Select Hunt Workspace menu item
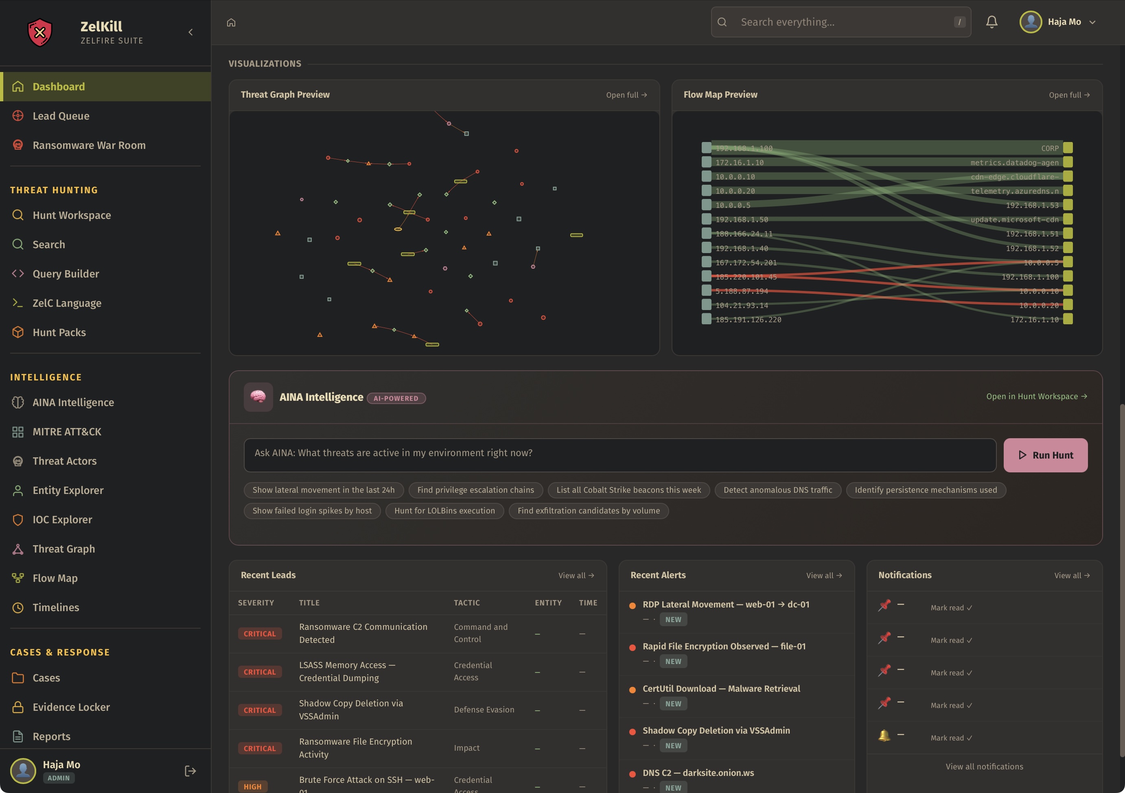Image resolution: width=1125 pixels, height=793 pixels. 72,215
